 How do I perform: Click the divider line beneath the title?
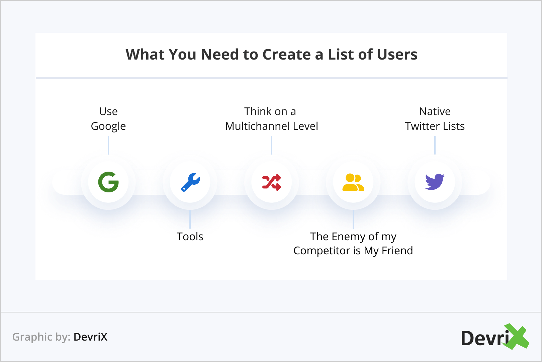coord(271,78)
